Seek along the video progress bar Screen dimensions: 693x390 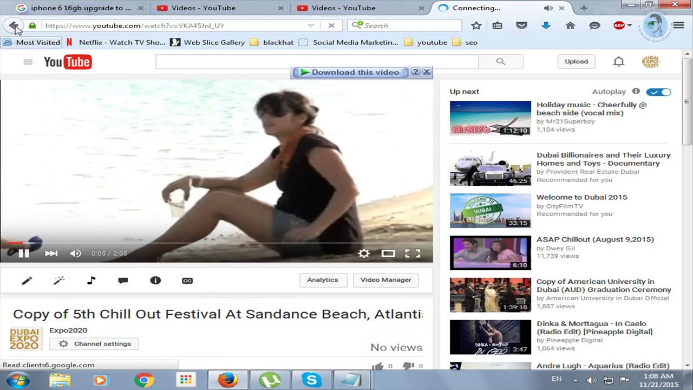pyautogui.click(x=217, y=243)
